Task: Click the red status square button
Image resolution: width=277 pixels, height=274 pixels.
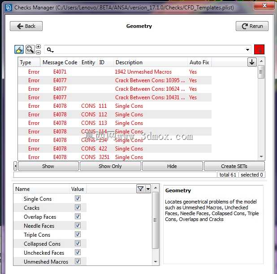Action: [259, 49]
